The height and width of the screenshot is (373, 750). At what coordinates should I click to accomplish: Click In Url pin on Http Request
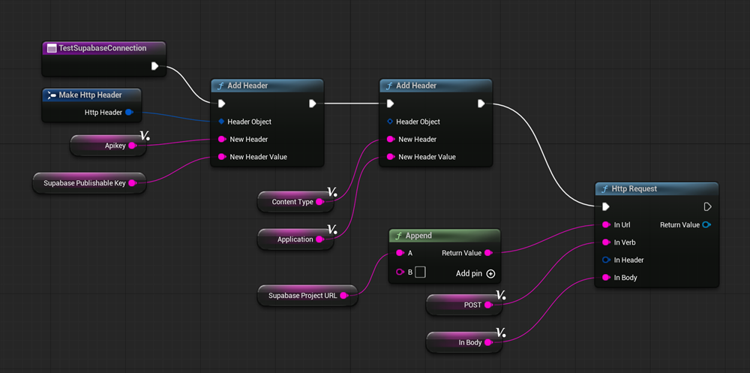pos(607,224)
